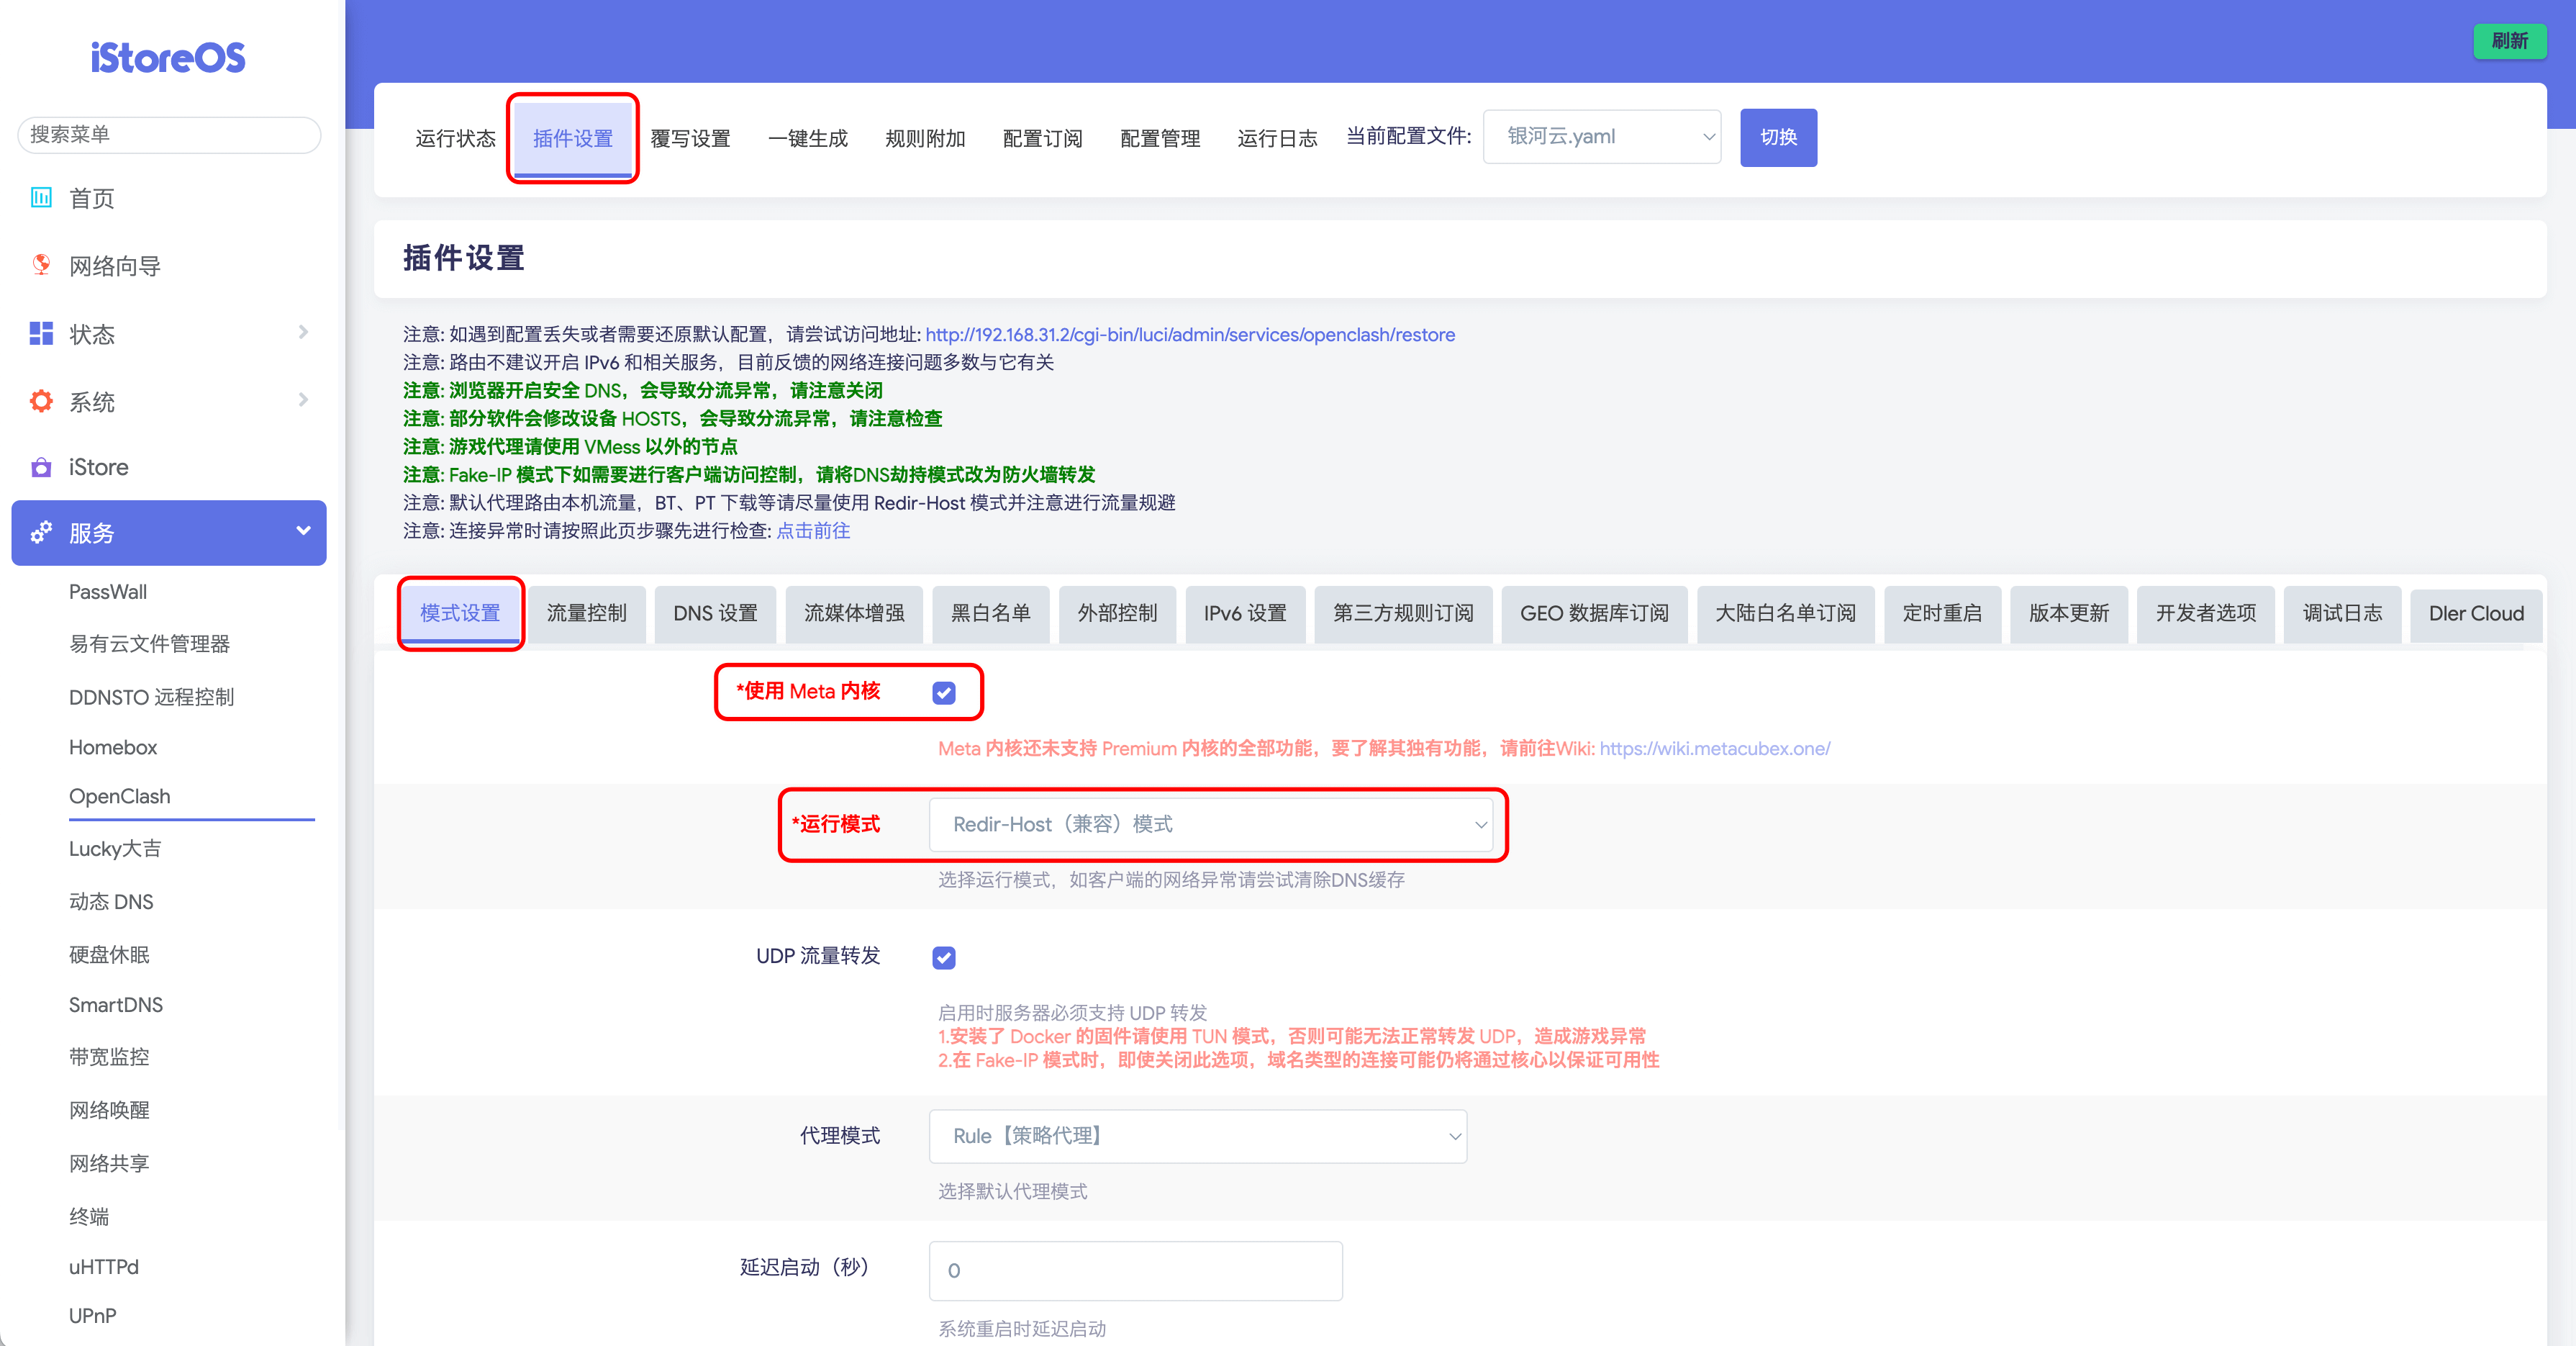
Task: Click the 延迟启动（秒）input field
Action: pos(1135,1270)
